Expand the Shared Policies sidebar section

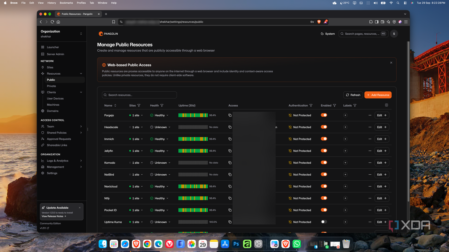click(x=81, y=133)
